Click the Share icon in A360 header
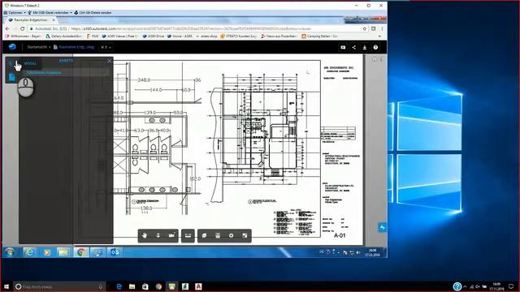This screenshot has height=292, width=520. point(354,47)
